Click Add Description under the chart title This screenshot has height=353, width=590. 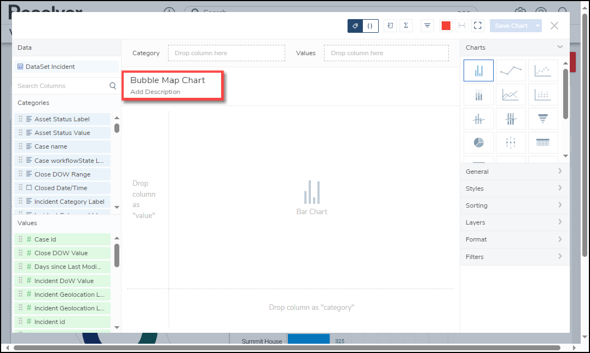(155, 92)
